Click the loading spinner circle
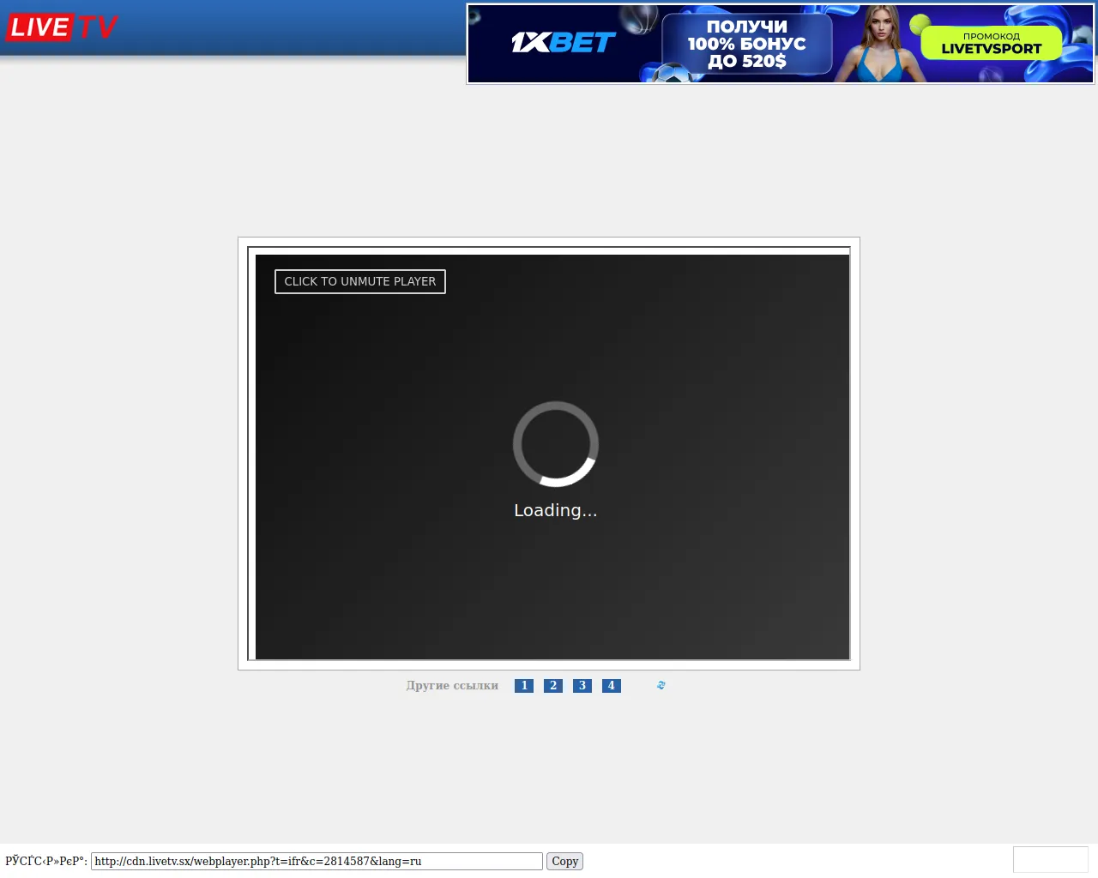The image size is (1098, 878). tap(555, 444)
